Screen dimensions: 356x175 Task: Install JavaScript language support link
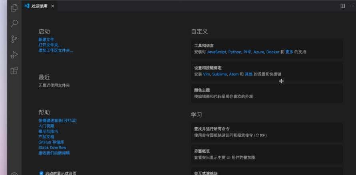217,52
